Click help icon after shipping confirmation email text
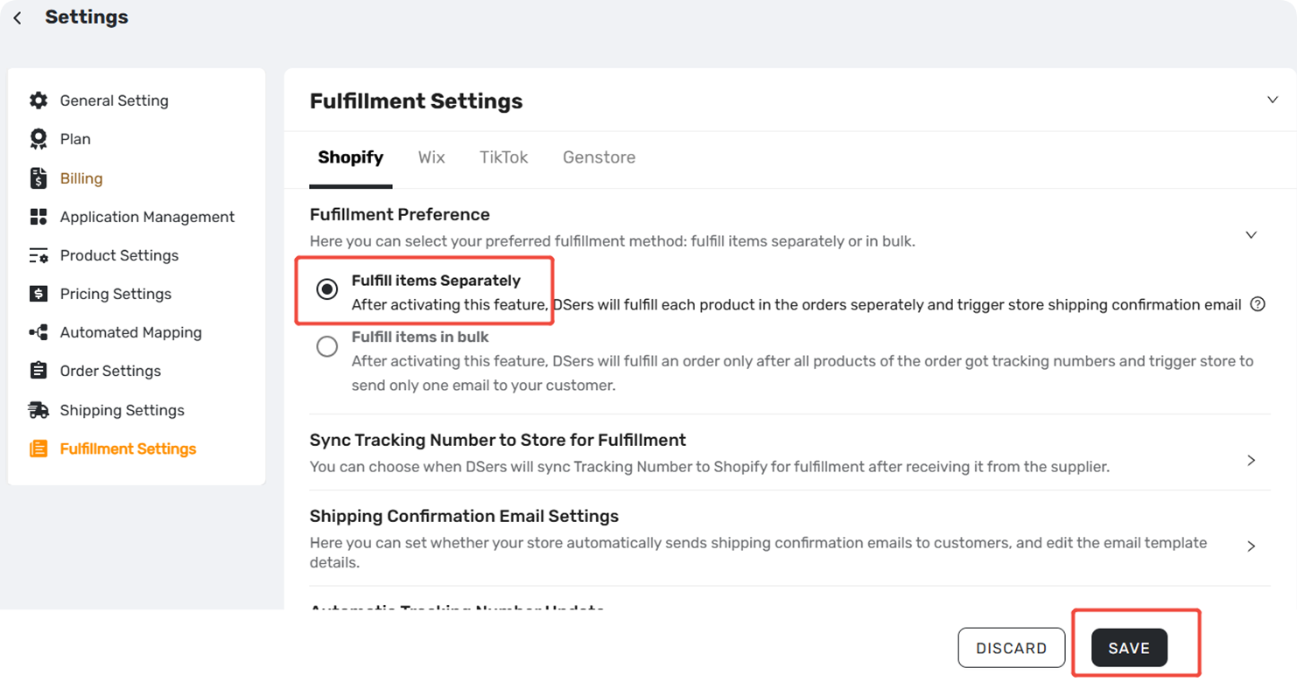The width and height of the screenshot is (1297, 682). pyautogui.click(x=1258, y=304)
